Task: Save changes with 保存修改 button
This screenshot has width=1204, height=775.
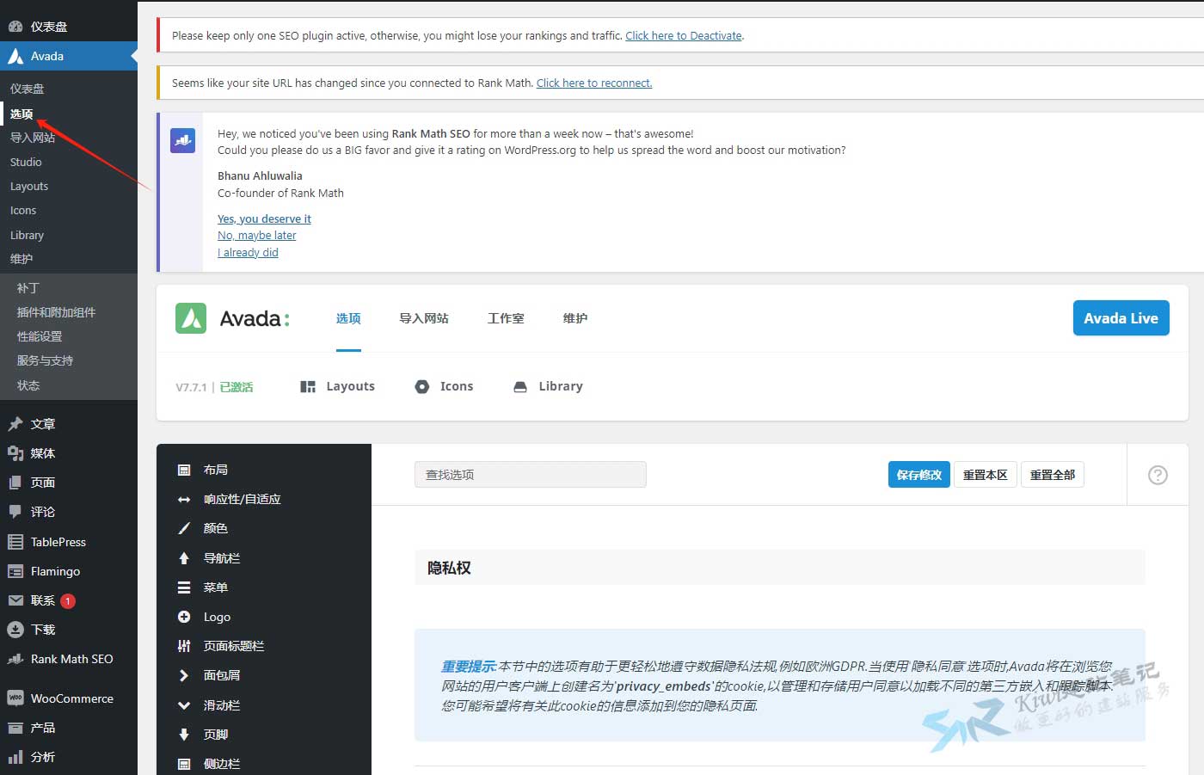Action: [x=918, y=474]
